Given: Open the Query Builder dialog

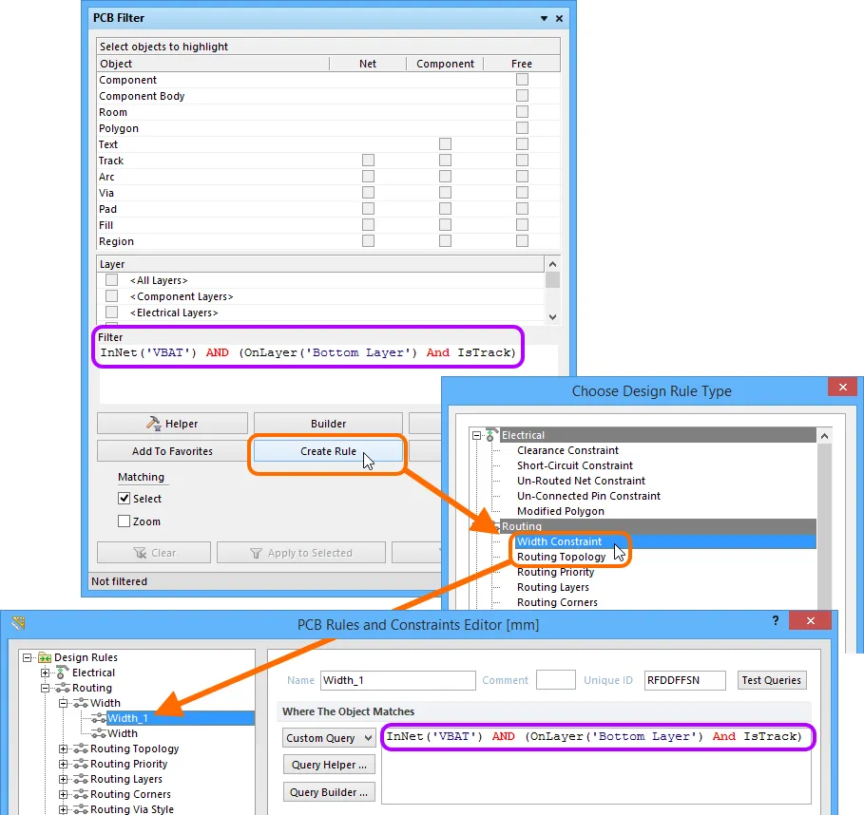Looking at the screenshot, I should [x=329, y=792].
